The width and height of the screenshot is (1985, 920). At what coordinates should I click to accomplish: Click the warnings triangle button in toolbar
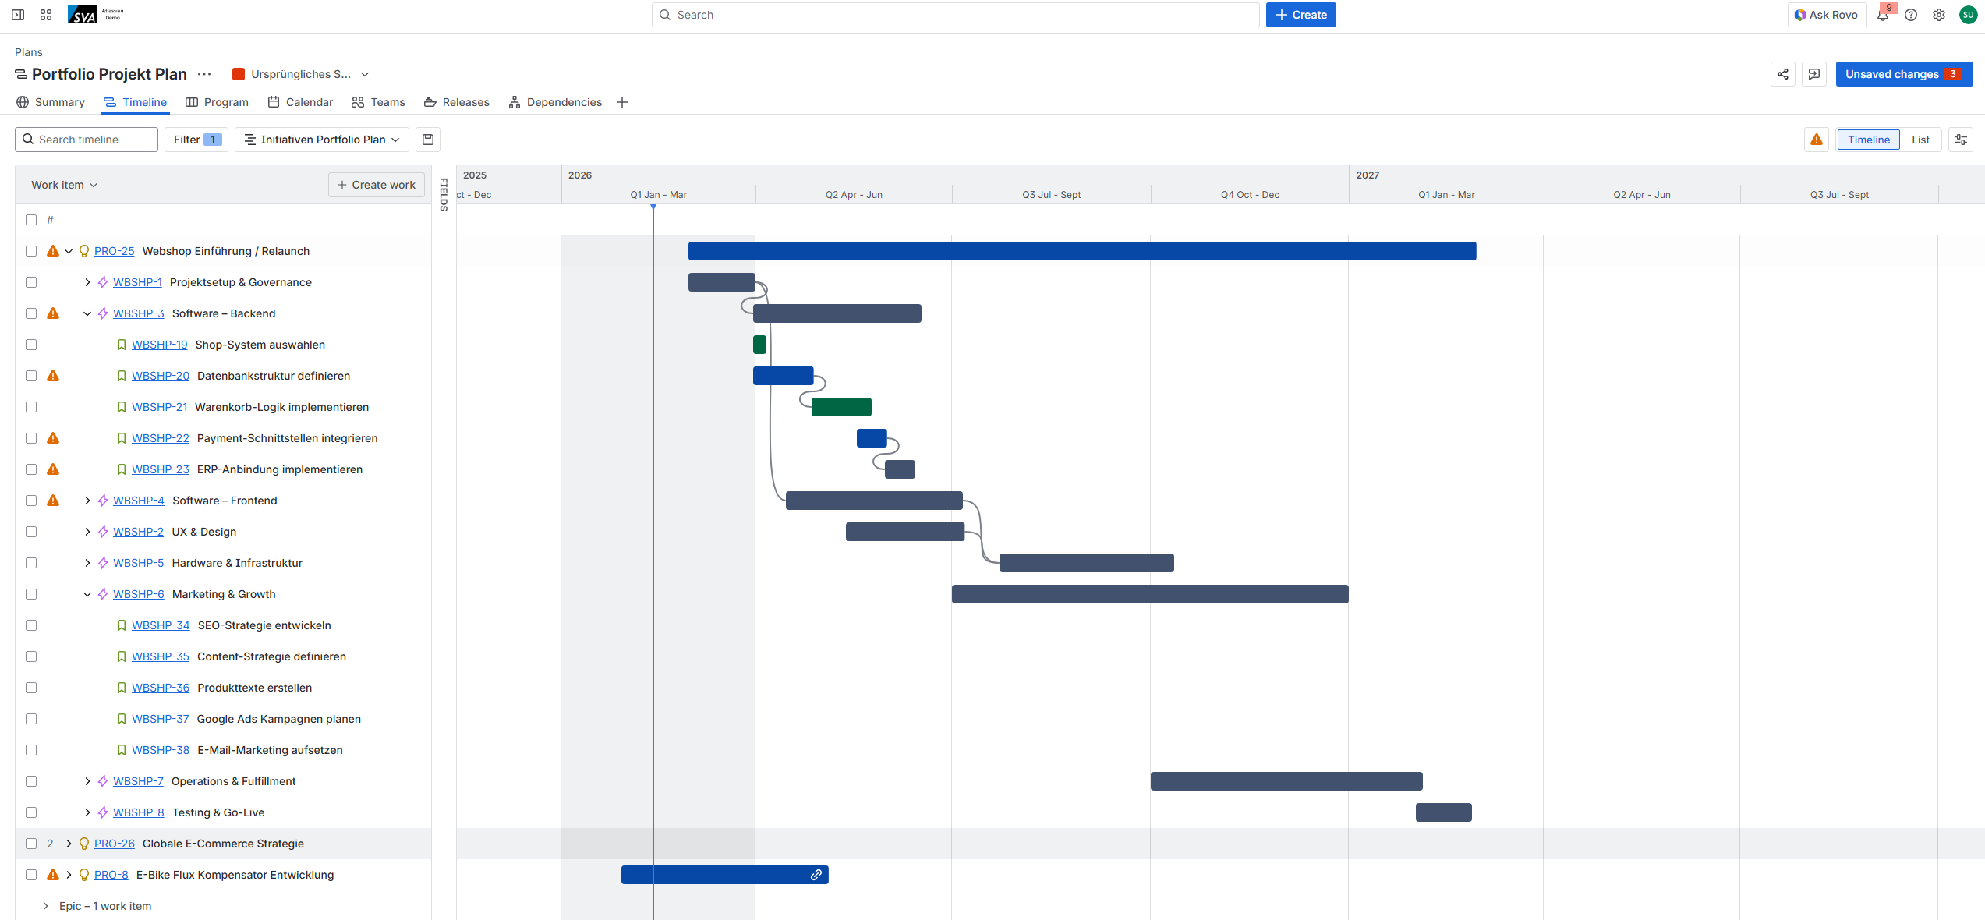tap(1817, 140)
